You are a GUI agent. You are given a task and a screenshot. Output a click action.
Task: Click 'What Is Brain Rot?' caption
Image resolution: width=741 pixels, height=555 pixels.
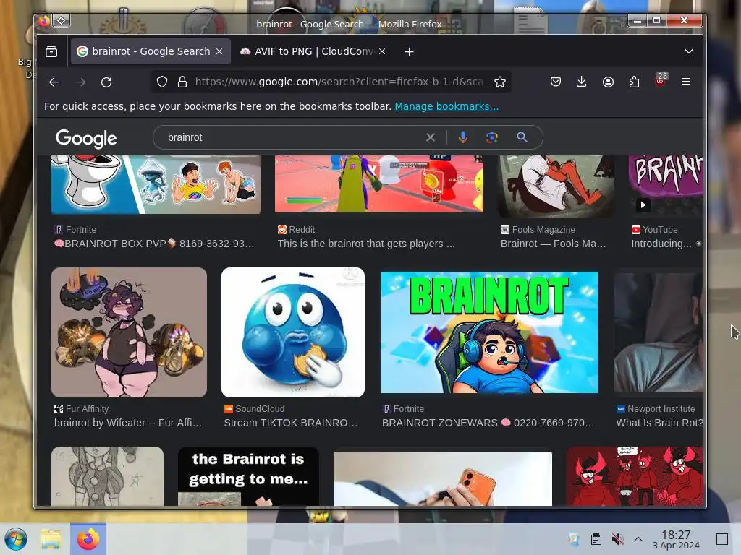pyautogui.click(x=660, y=423)
